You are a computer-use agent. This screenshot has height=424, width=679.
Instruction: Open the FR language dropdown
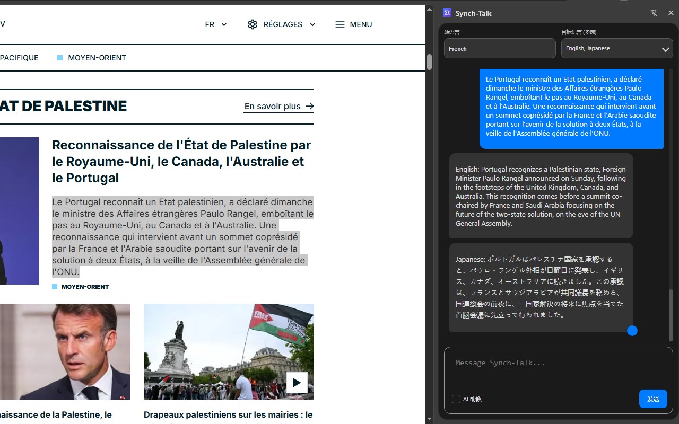point(216,24)
